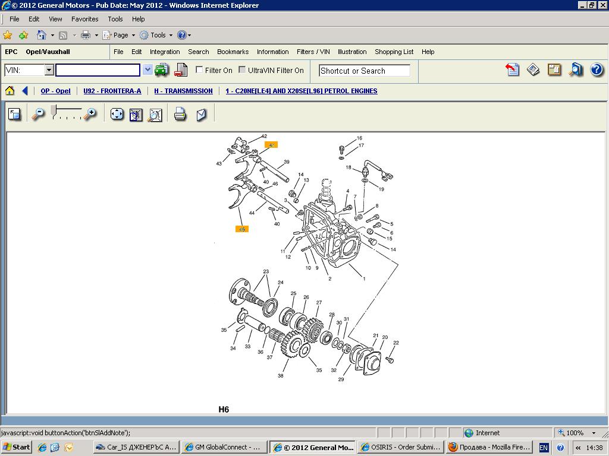Click the add note envelope icon
This screenshot has width=609, height=456.
[202, 114]
